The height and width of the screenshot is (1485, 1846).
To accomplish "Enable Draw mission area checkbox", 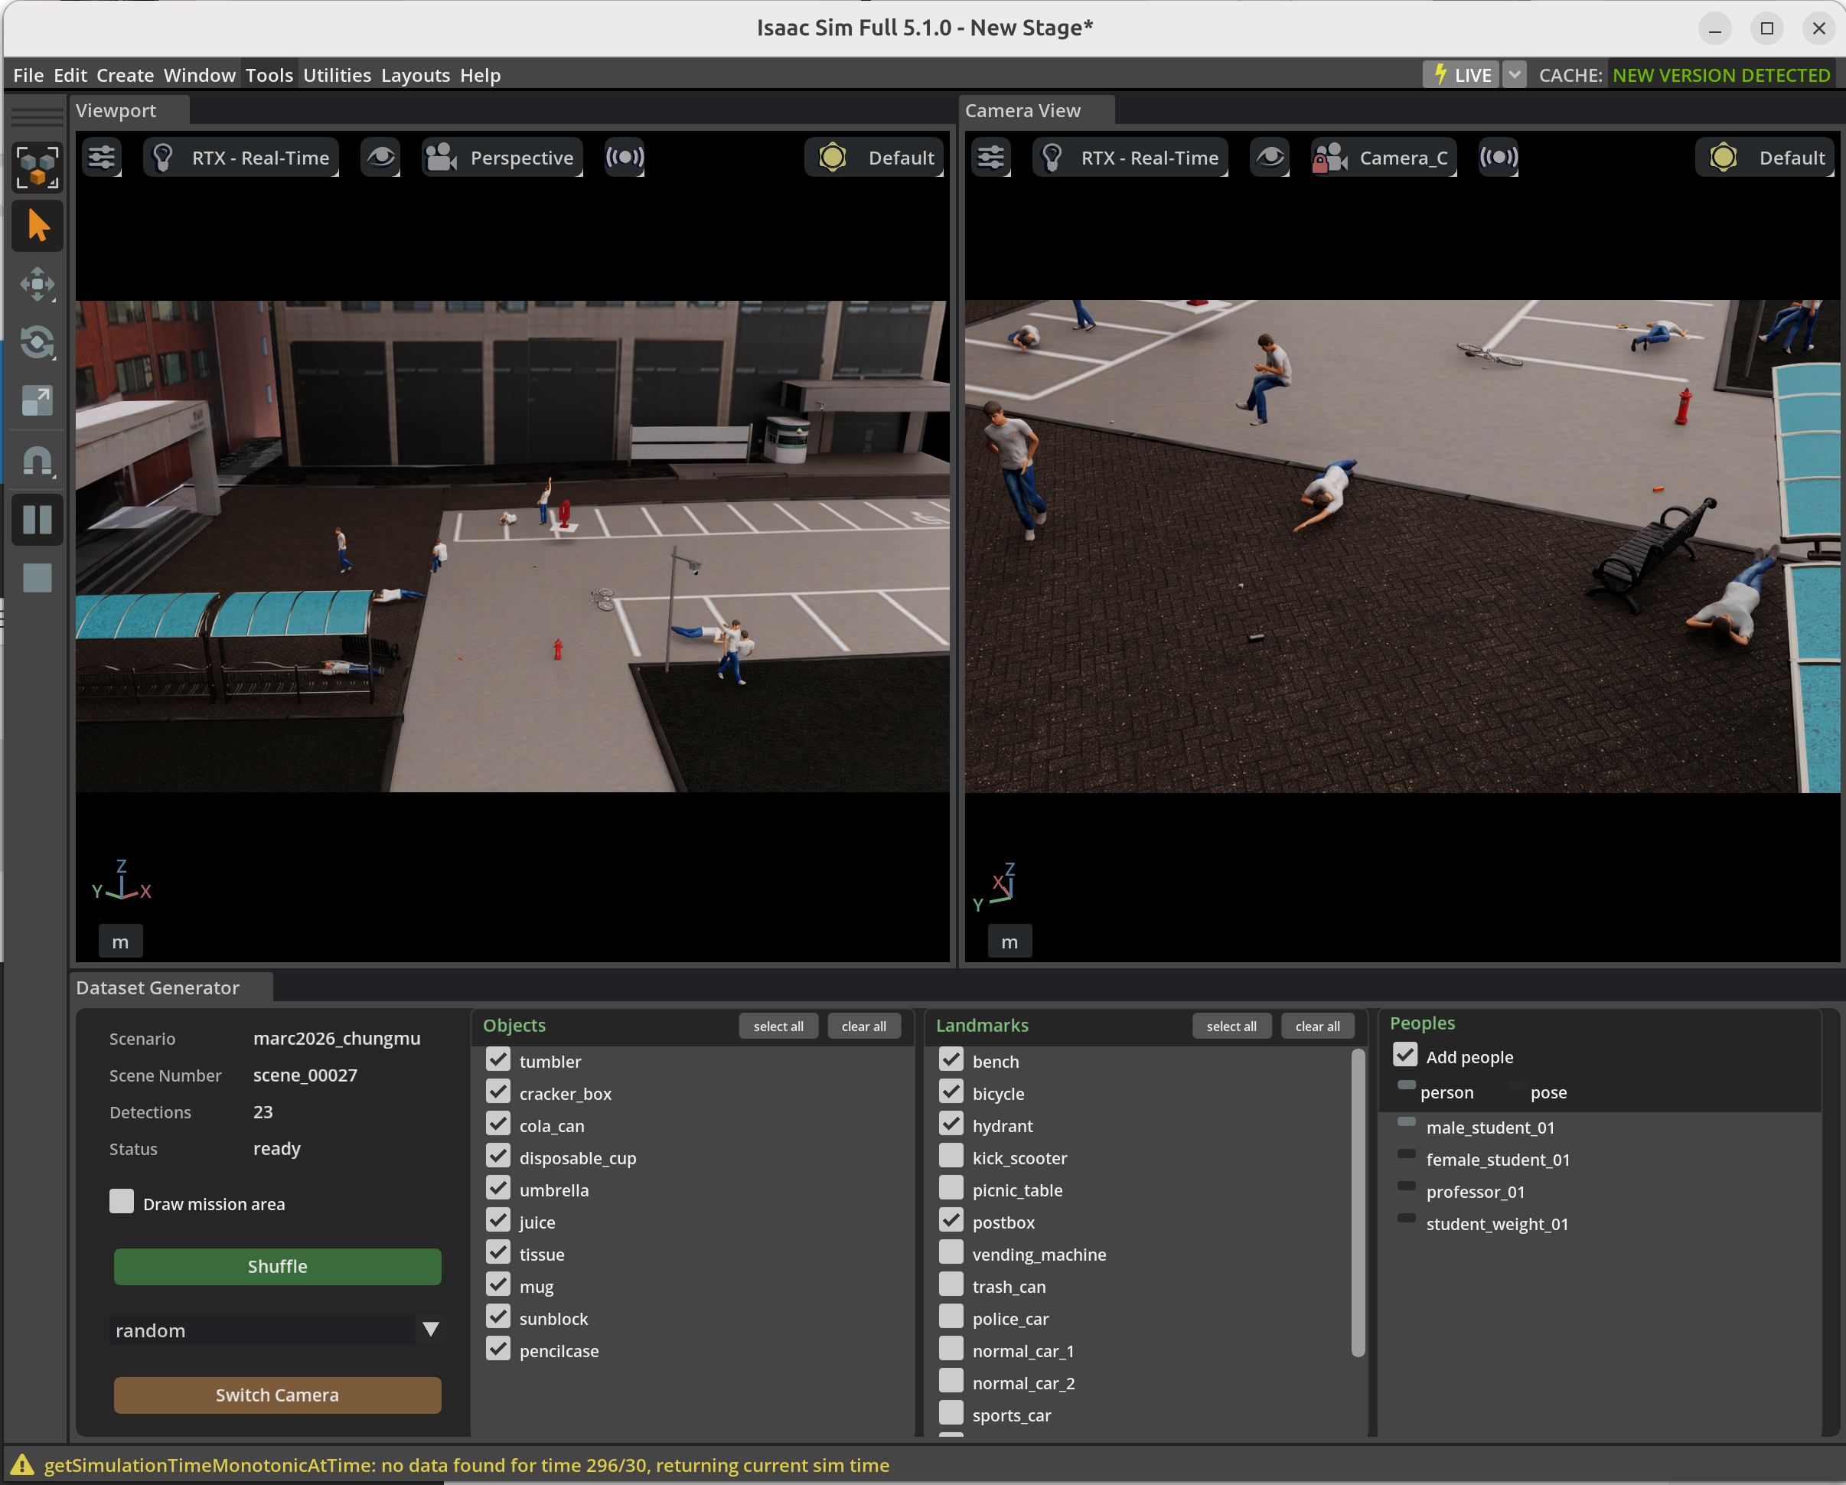I will [x=122, y=1202].
